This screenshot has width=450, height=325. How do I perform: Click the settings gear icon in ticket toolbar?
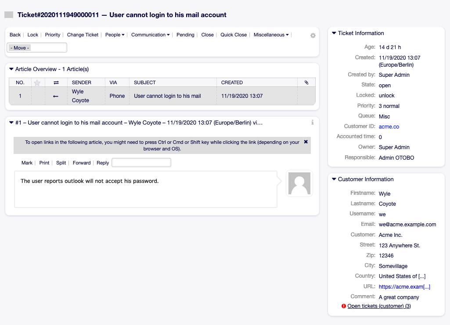pyautogui.click(x=313, y=36)
